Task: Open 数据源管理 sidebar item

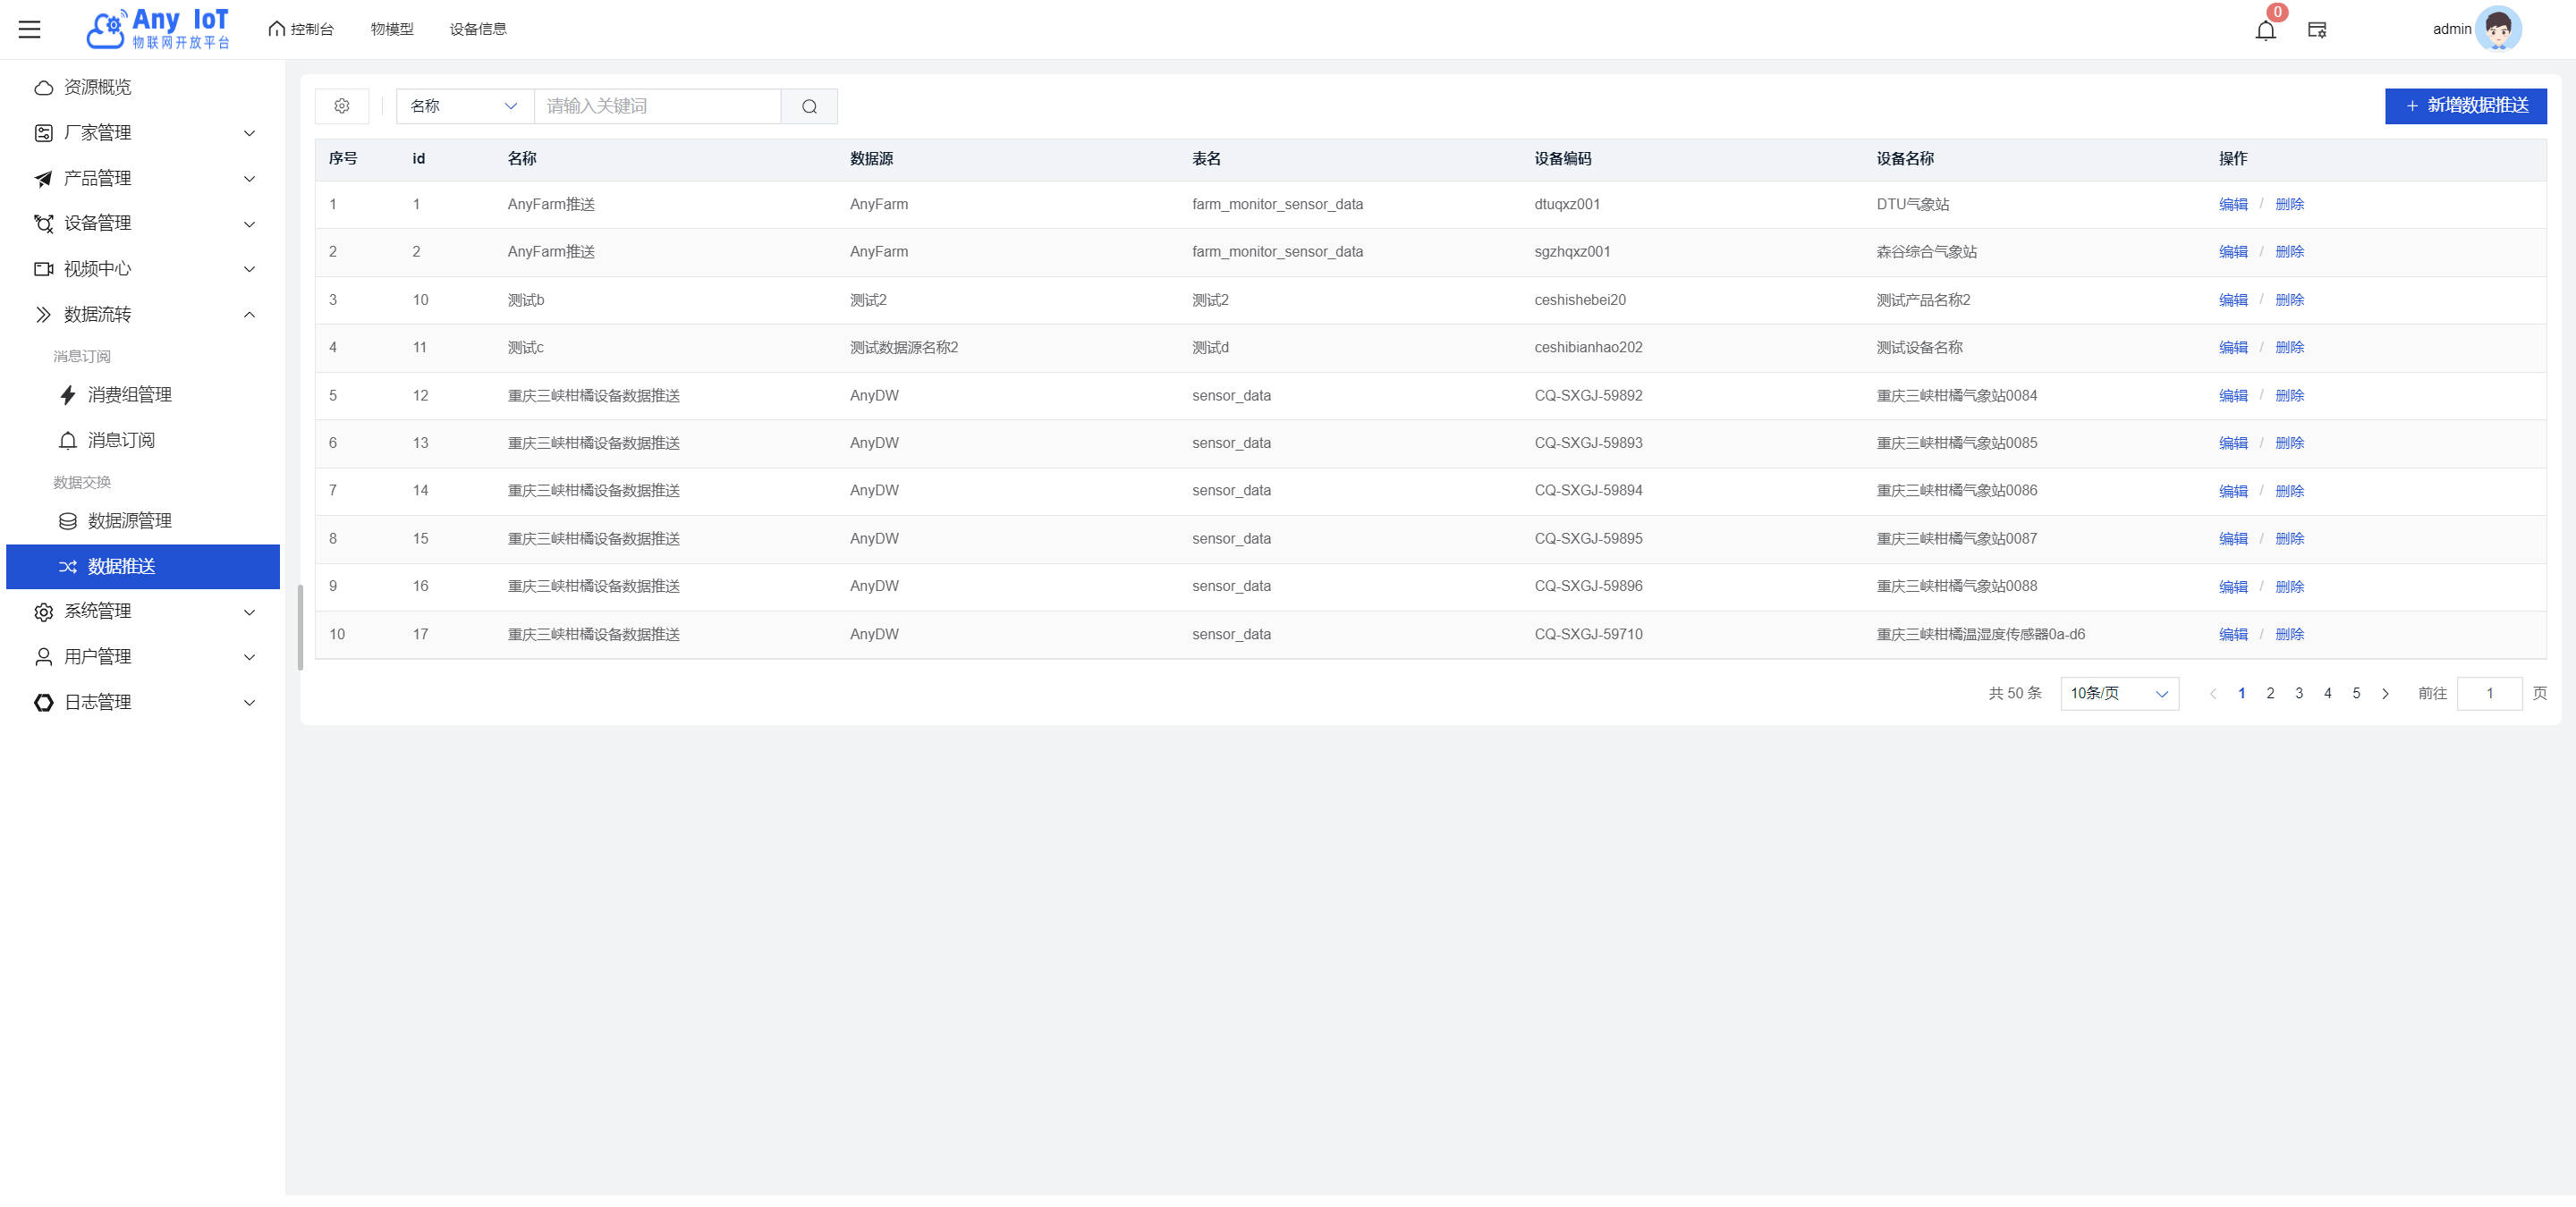Action: [129, 520]
